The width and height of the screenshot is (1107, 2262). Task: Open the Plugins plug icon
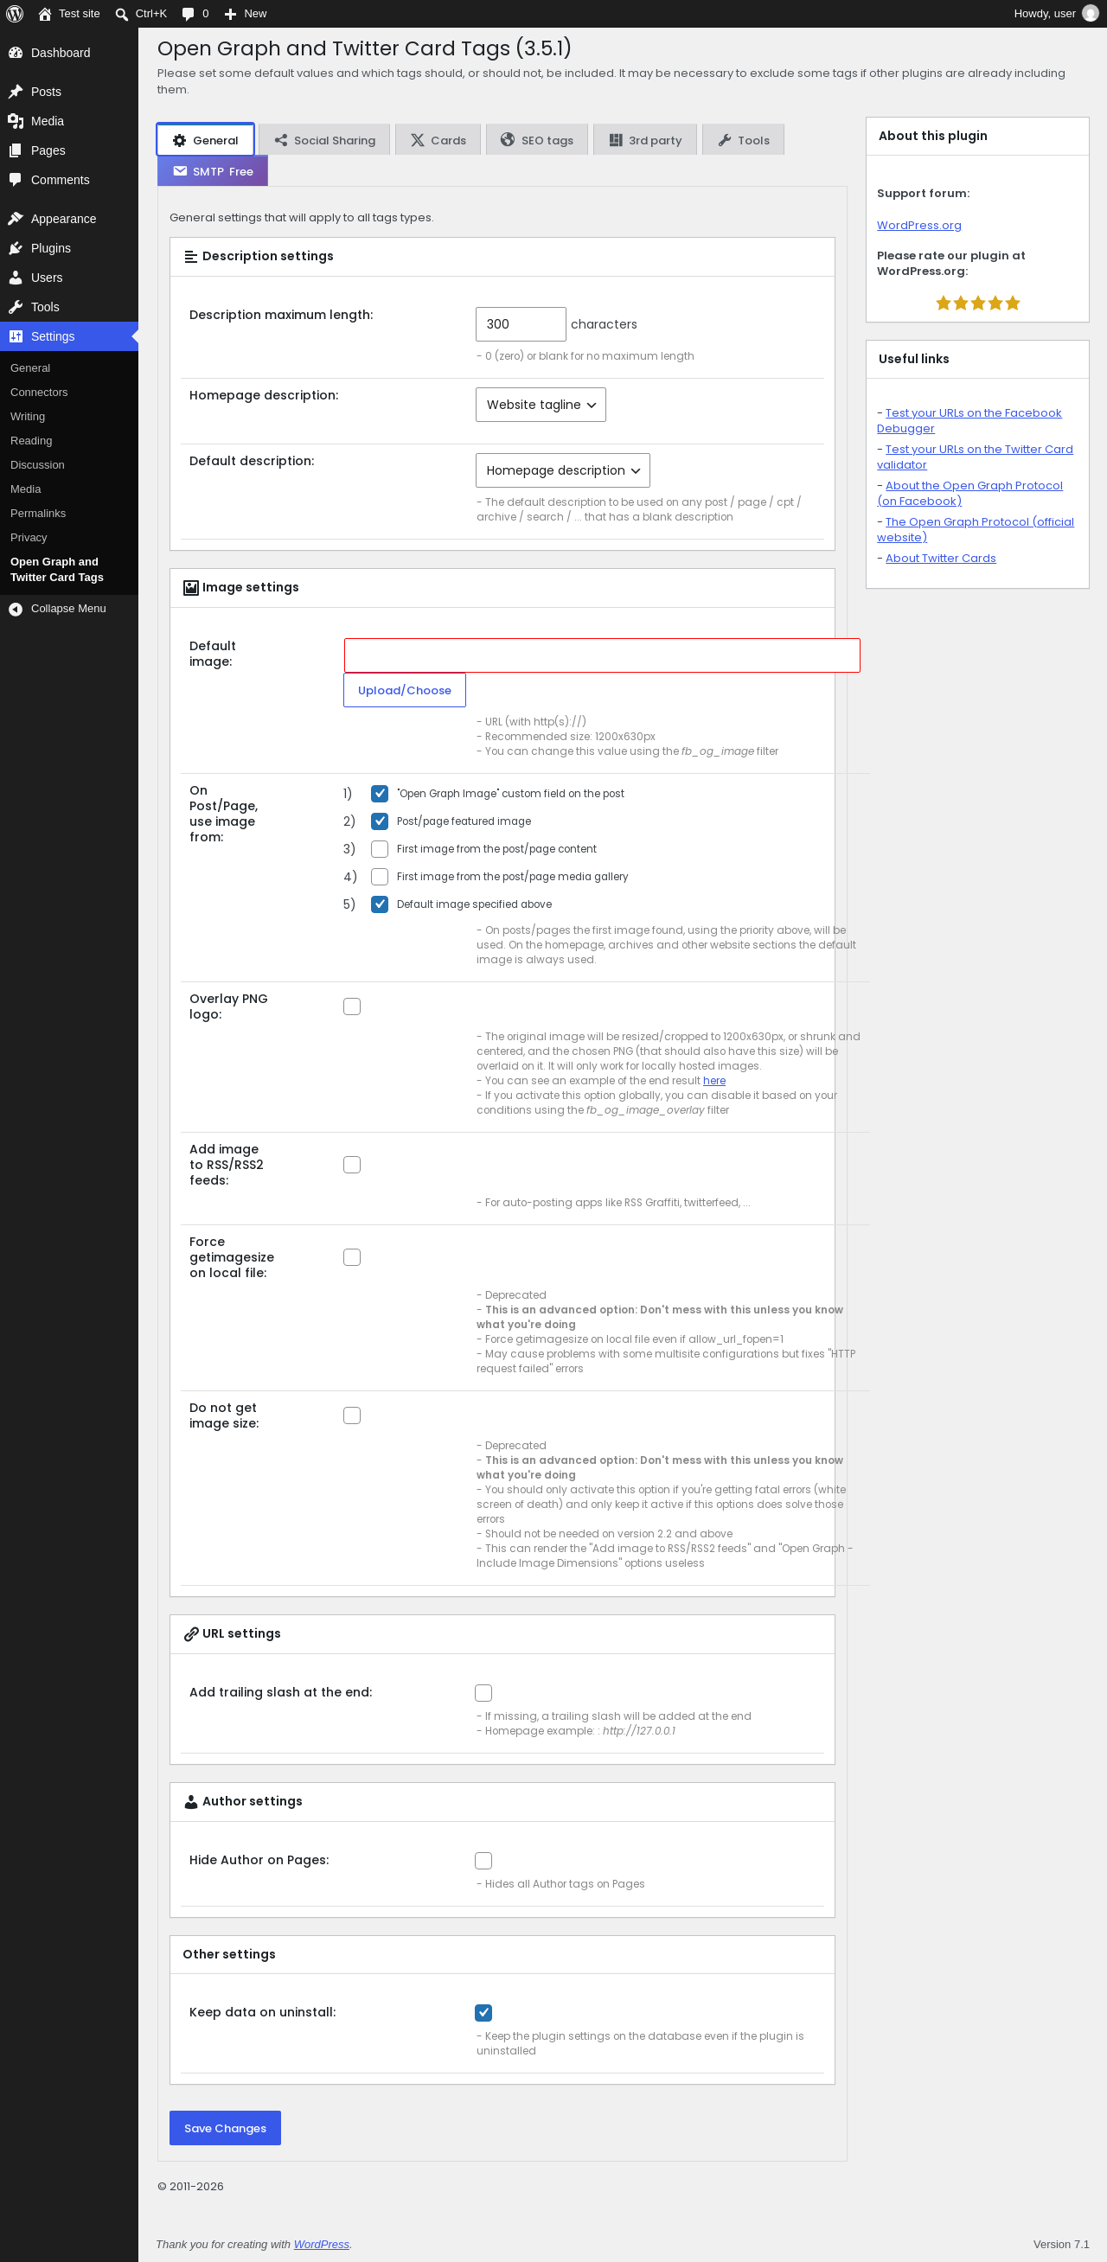pos(15,248)
